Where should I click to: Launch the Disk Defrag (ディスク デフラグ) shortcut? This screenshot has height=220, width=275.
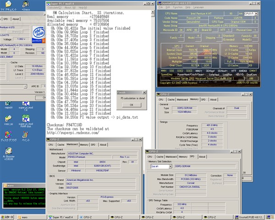tap(8, 136)
